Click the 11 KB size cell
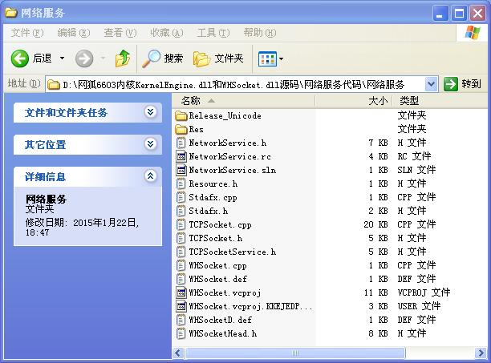This screenshot has height=363, width=491. tap(375, 293)
